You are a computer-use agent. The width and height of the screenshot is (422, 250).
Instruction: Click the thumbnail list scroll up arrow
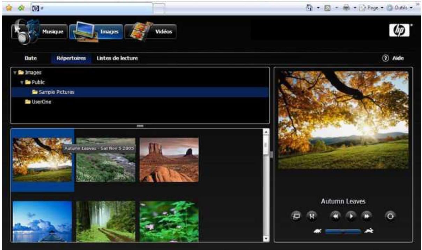coord(265,132)
